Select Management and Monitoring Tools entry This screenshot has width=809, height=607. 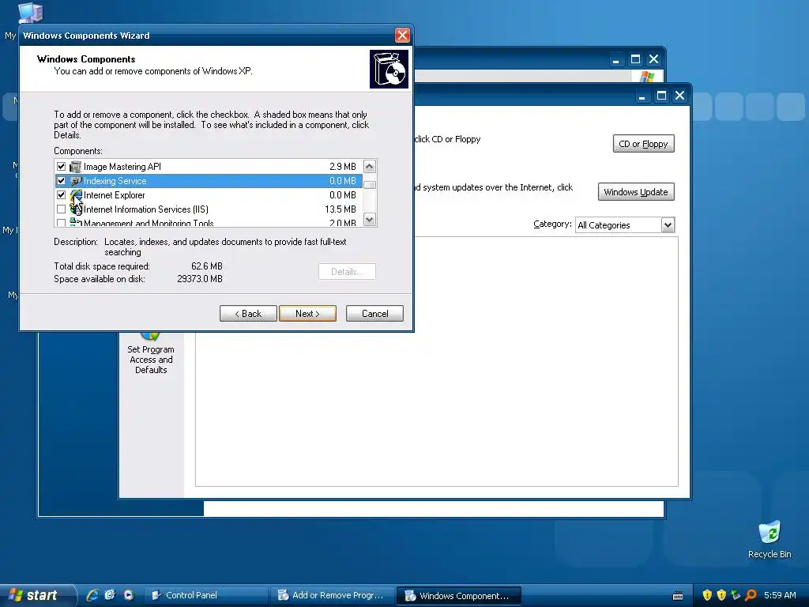pos(209,222)
